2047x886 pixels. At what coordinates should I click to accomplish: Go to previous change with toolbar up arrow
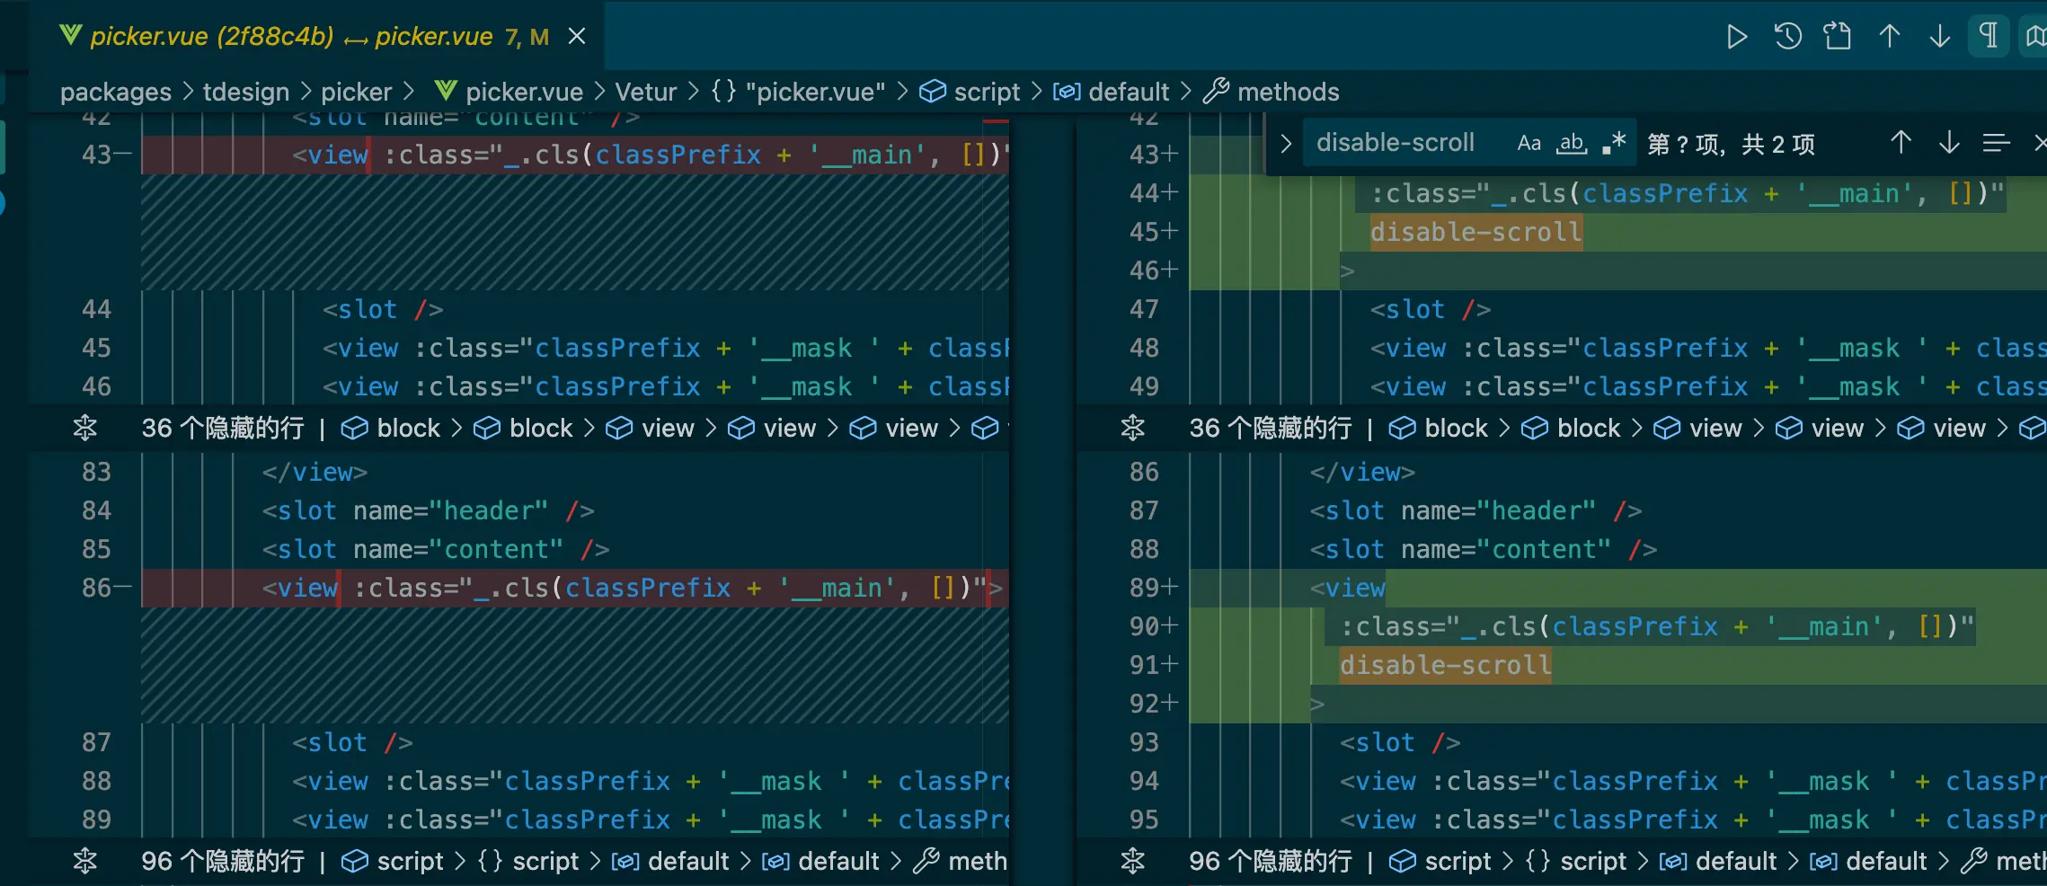click(x=1890, y=37)
